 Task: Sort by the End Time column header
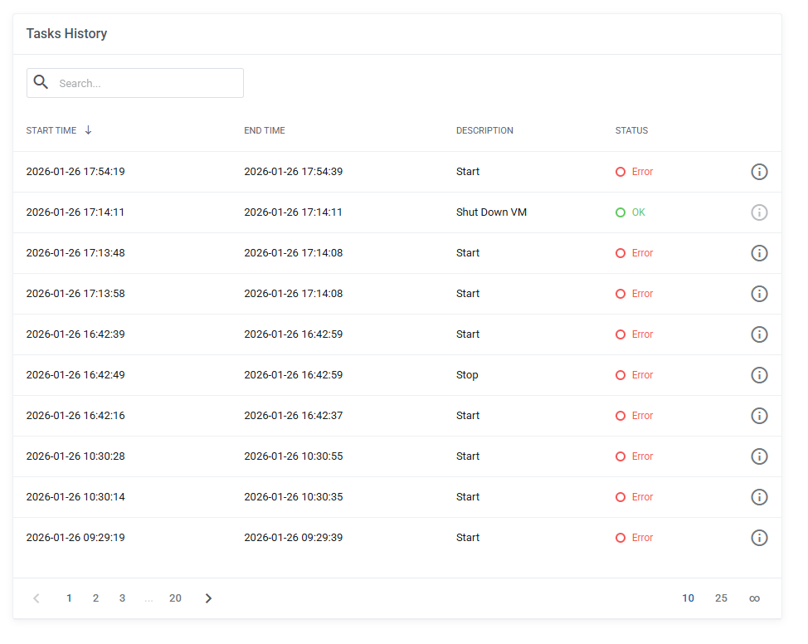[x=265, y=131]
